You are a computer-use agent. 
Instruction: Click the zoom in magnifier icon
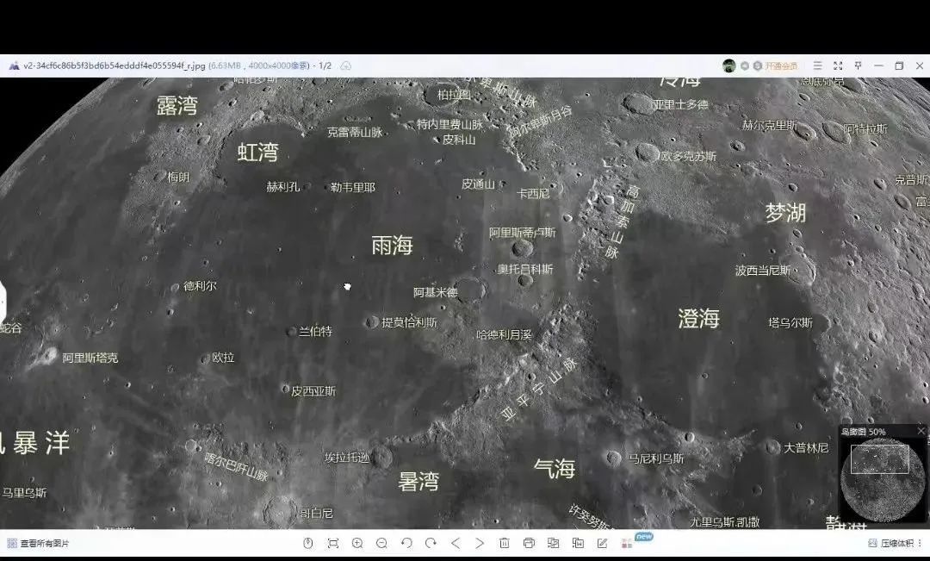coord(357,543)
